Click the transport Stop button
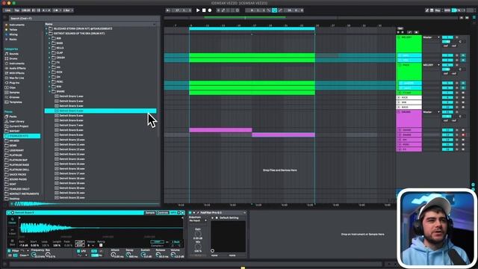The height and width of the screenshot is (269, 478). (204, 10)
